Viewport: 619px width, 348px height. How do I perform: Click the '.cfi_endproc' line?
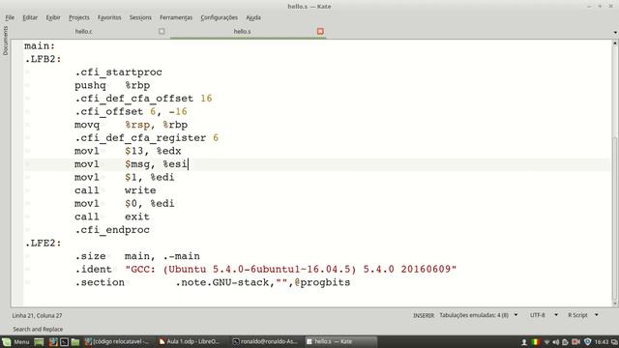[112, 230]
